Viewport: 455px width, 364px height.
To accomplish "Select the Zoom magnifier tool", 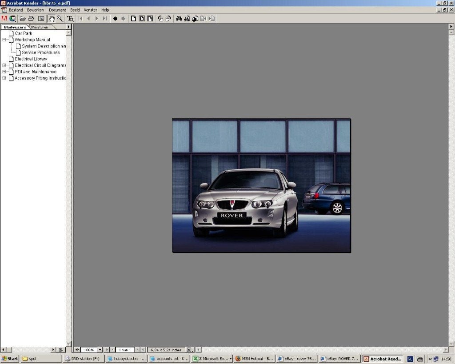I will pyautogui.click(x=60, y=19).
